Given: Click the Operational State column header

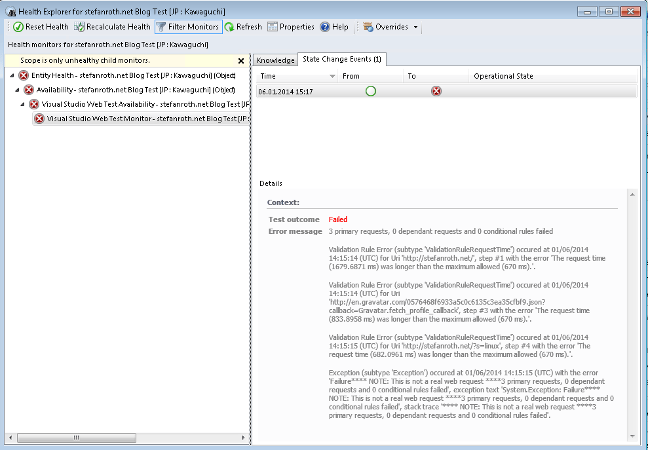Looking at the screenshot, I should click(x=552, y=76).
